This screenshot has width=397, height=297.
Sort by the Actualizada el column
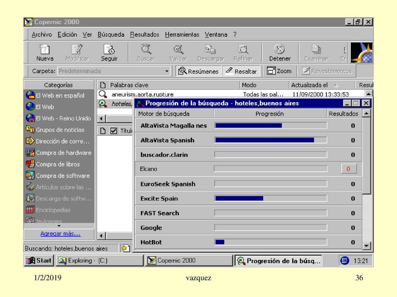[x=321, y=85]
